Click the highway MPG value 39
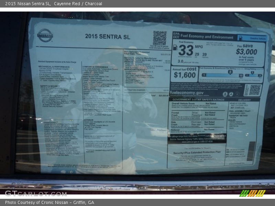 click(204, 55)
